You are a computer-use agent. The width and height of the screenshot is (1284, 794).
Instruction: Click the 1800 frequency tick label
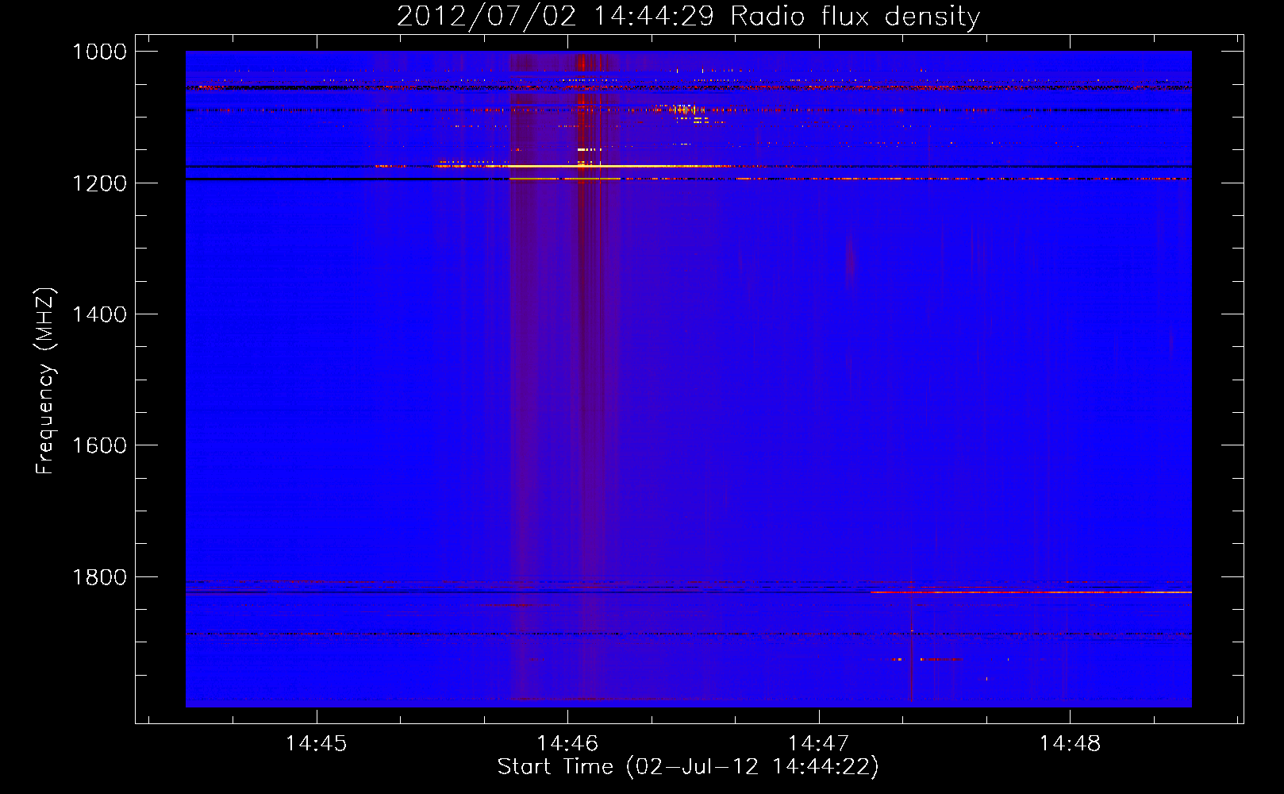[x=99, y=577]
